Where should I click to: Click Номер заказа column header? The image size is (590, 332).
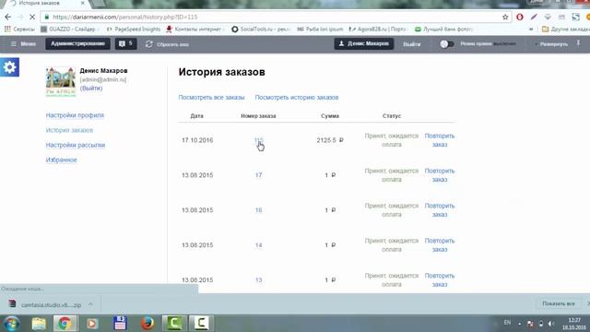258,116
